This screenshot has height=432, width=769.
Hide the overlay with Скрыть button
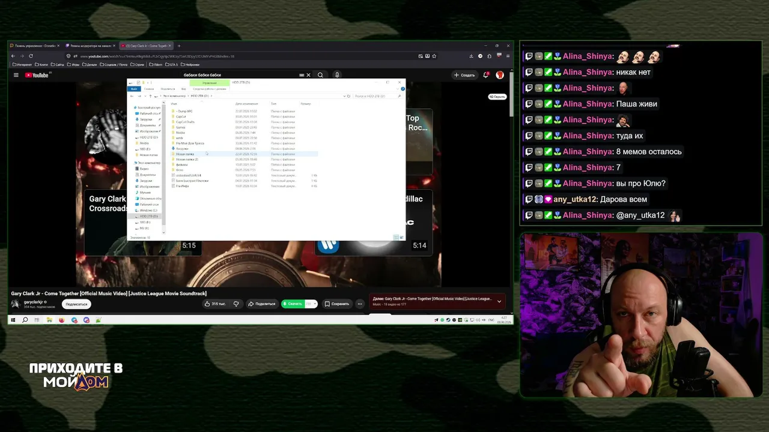[x=497, y=97]
